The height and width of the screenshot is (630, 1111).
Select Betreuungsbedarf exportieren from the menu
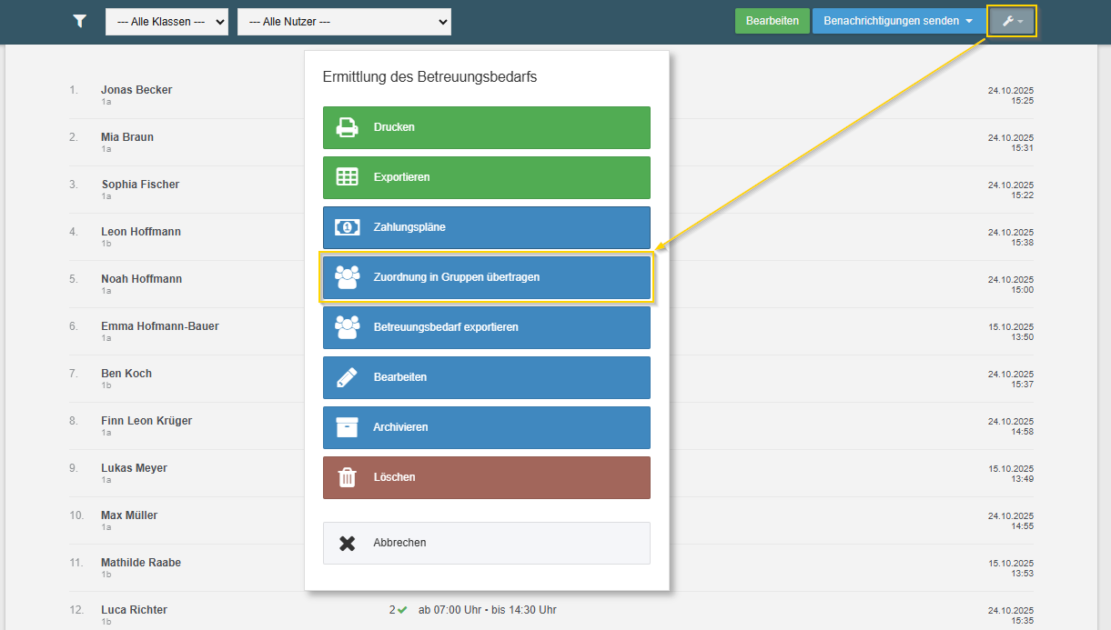point(486,327)
